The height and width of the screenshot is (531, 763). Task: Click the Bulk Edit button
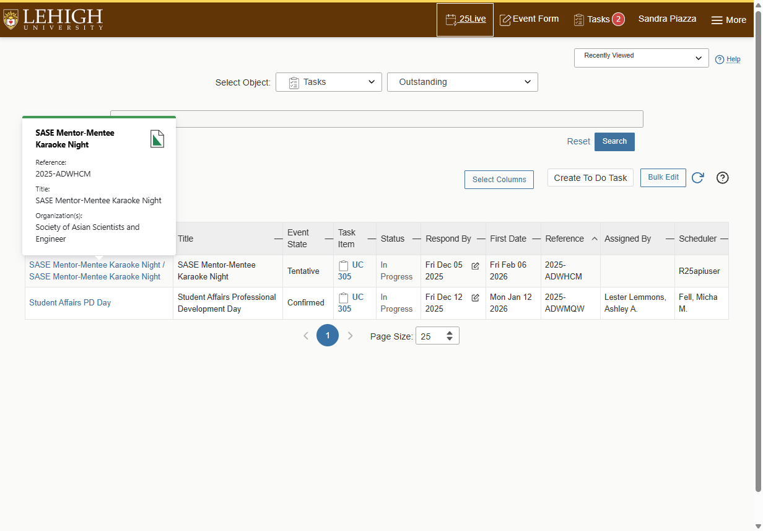(x=663, y=177)
